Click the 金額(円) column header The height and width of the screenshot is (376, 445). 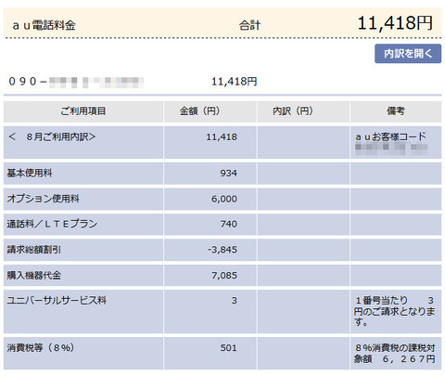coord(210,111)
